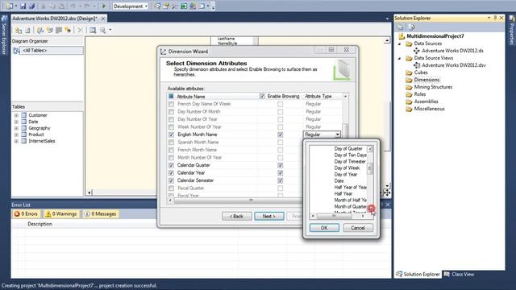This screenshot has height=290, width=516.
Task: Toggle the 0 Messages filter in Error List
Action: [100, 213]
